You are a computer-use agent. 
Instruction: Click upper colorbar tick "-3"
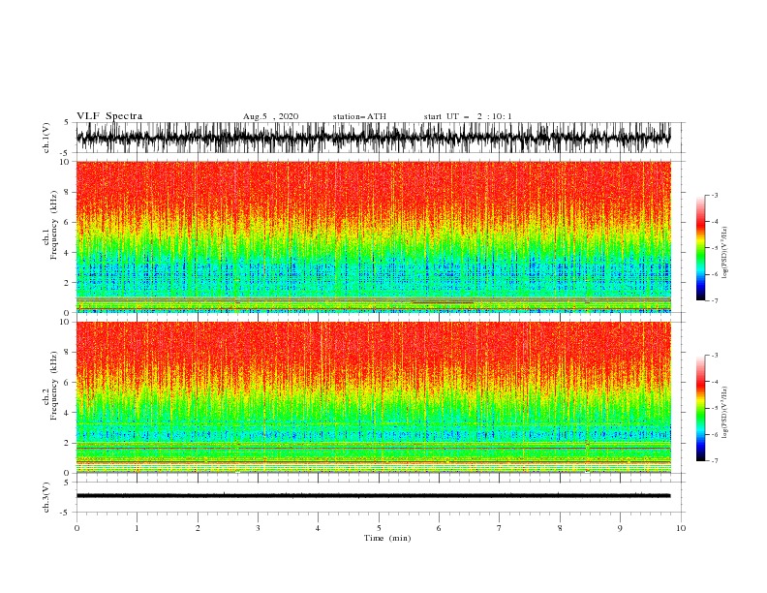pos(714,195)
